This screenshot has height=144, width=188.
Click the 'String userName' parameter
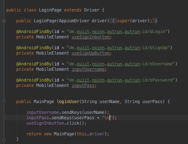click(x=100, y=102)
